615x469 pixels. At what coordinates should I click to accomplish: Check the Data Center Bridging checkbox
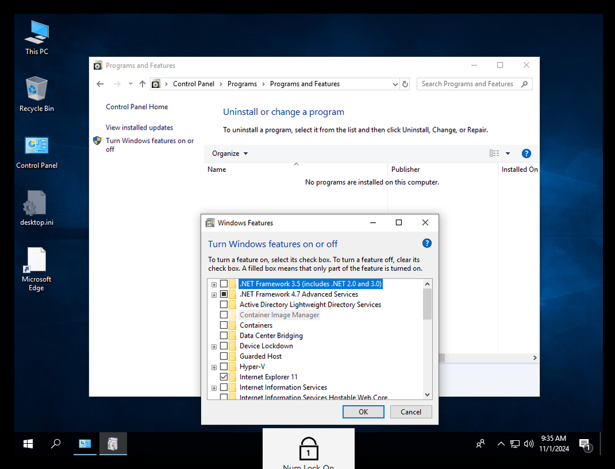tap(223, 335)
